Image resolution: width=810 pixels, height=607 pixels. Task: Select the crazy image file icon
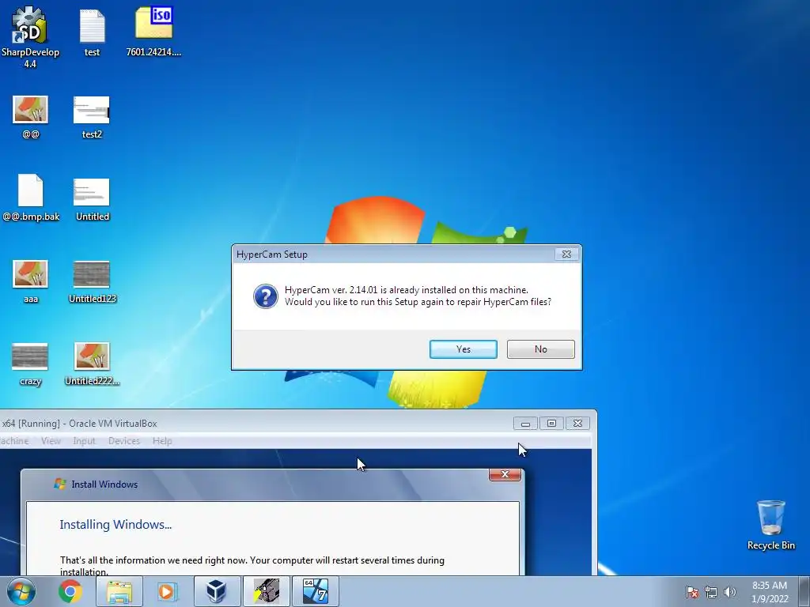[30, 364]
